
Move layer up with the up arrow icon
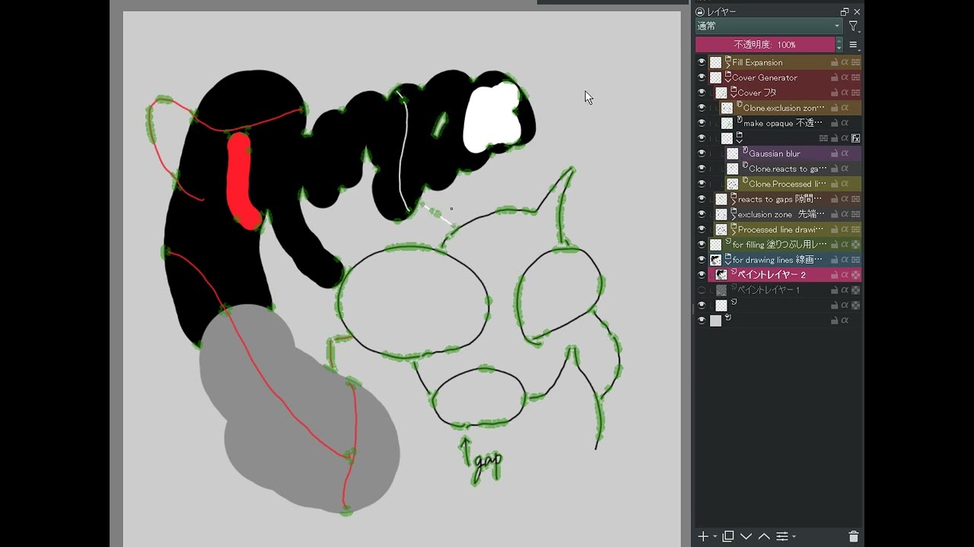coord(764,536)
